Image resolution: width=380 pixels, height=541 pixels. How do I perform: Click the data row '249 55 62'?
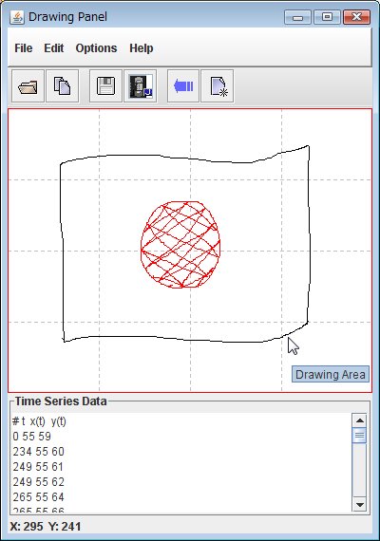(38, 482)
